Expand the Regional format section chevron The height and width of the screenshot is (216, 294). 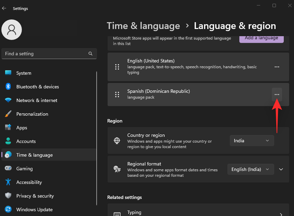point(281,169)
